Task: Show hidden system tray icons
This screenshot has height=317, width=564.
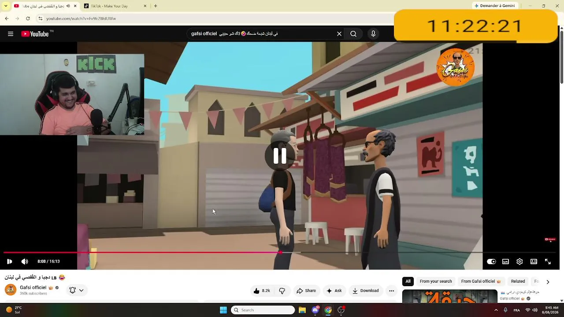Action: (496, 310)
